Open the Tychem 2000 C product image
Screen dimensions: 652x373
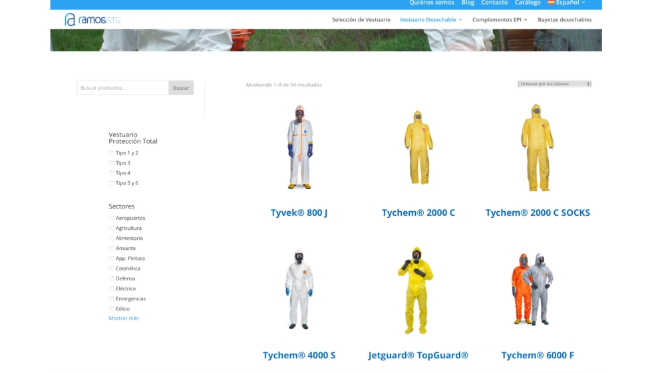coord(418,148)
